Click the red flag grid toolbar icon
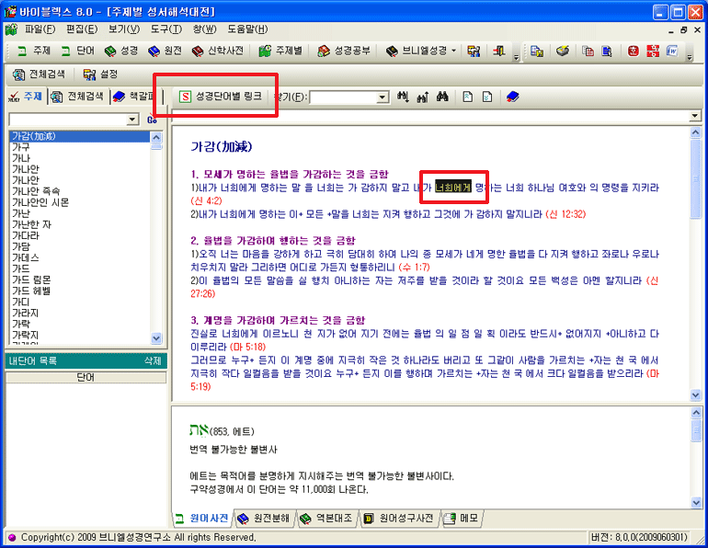708x548 pixels. [x=653, y=51]
